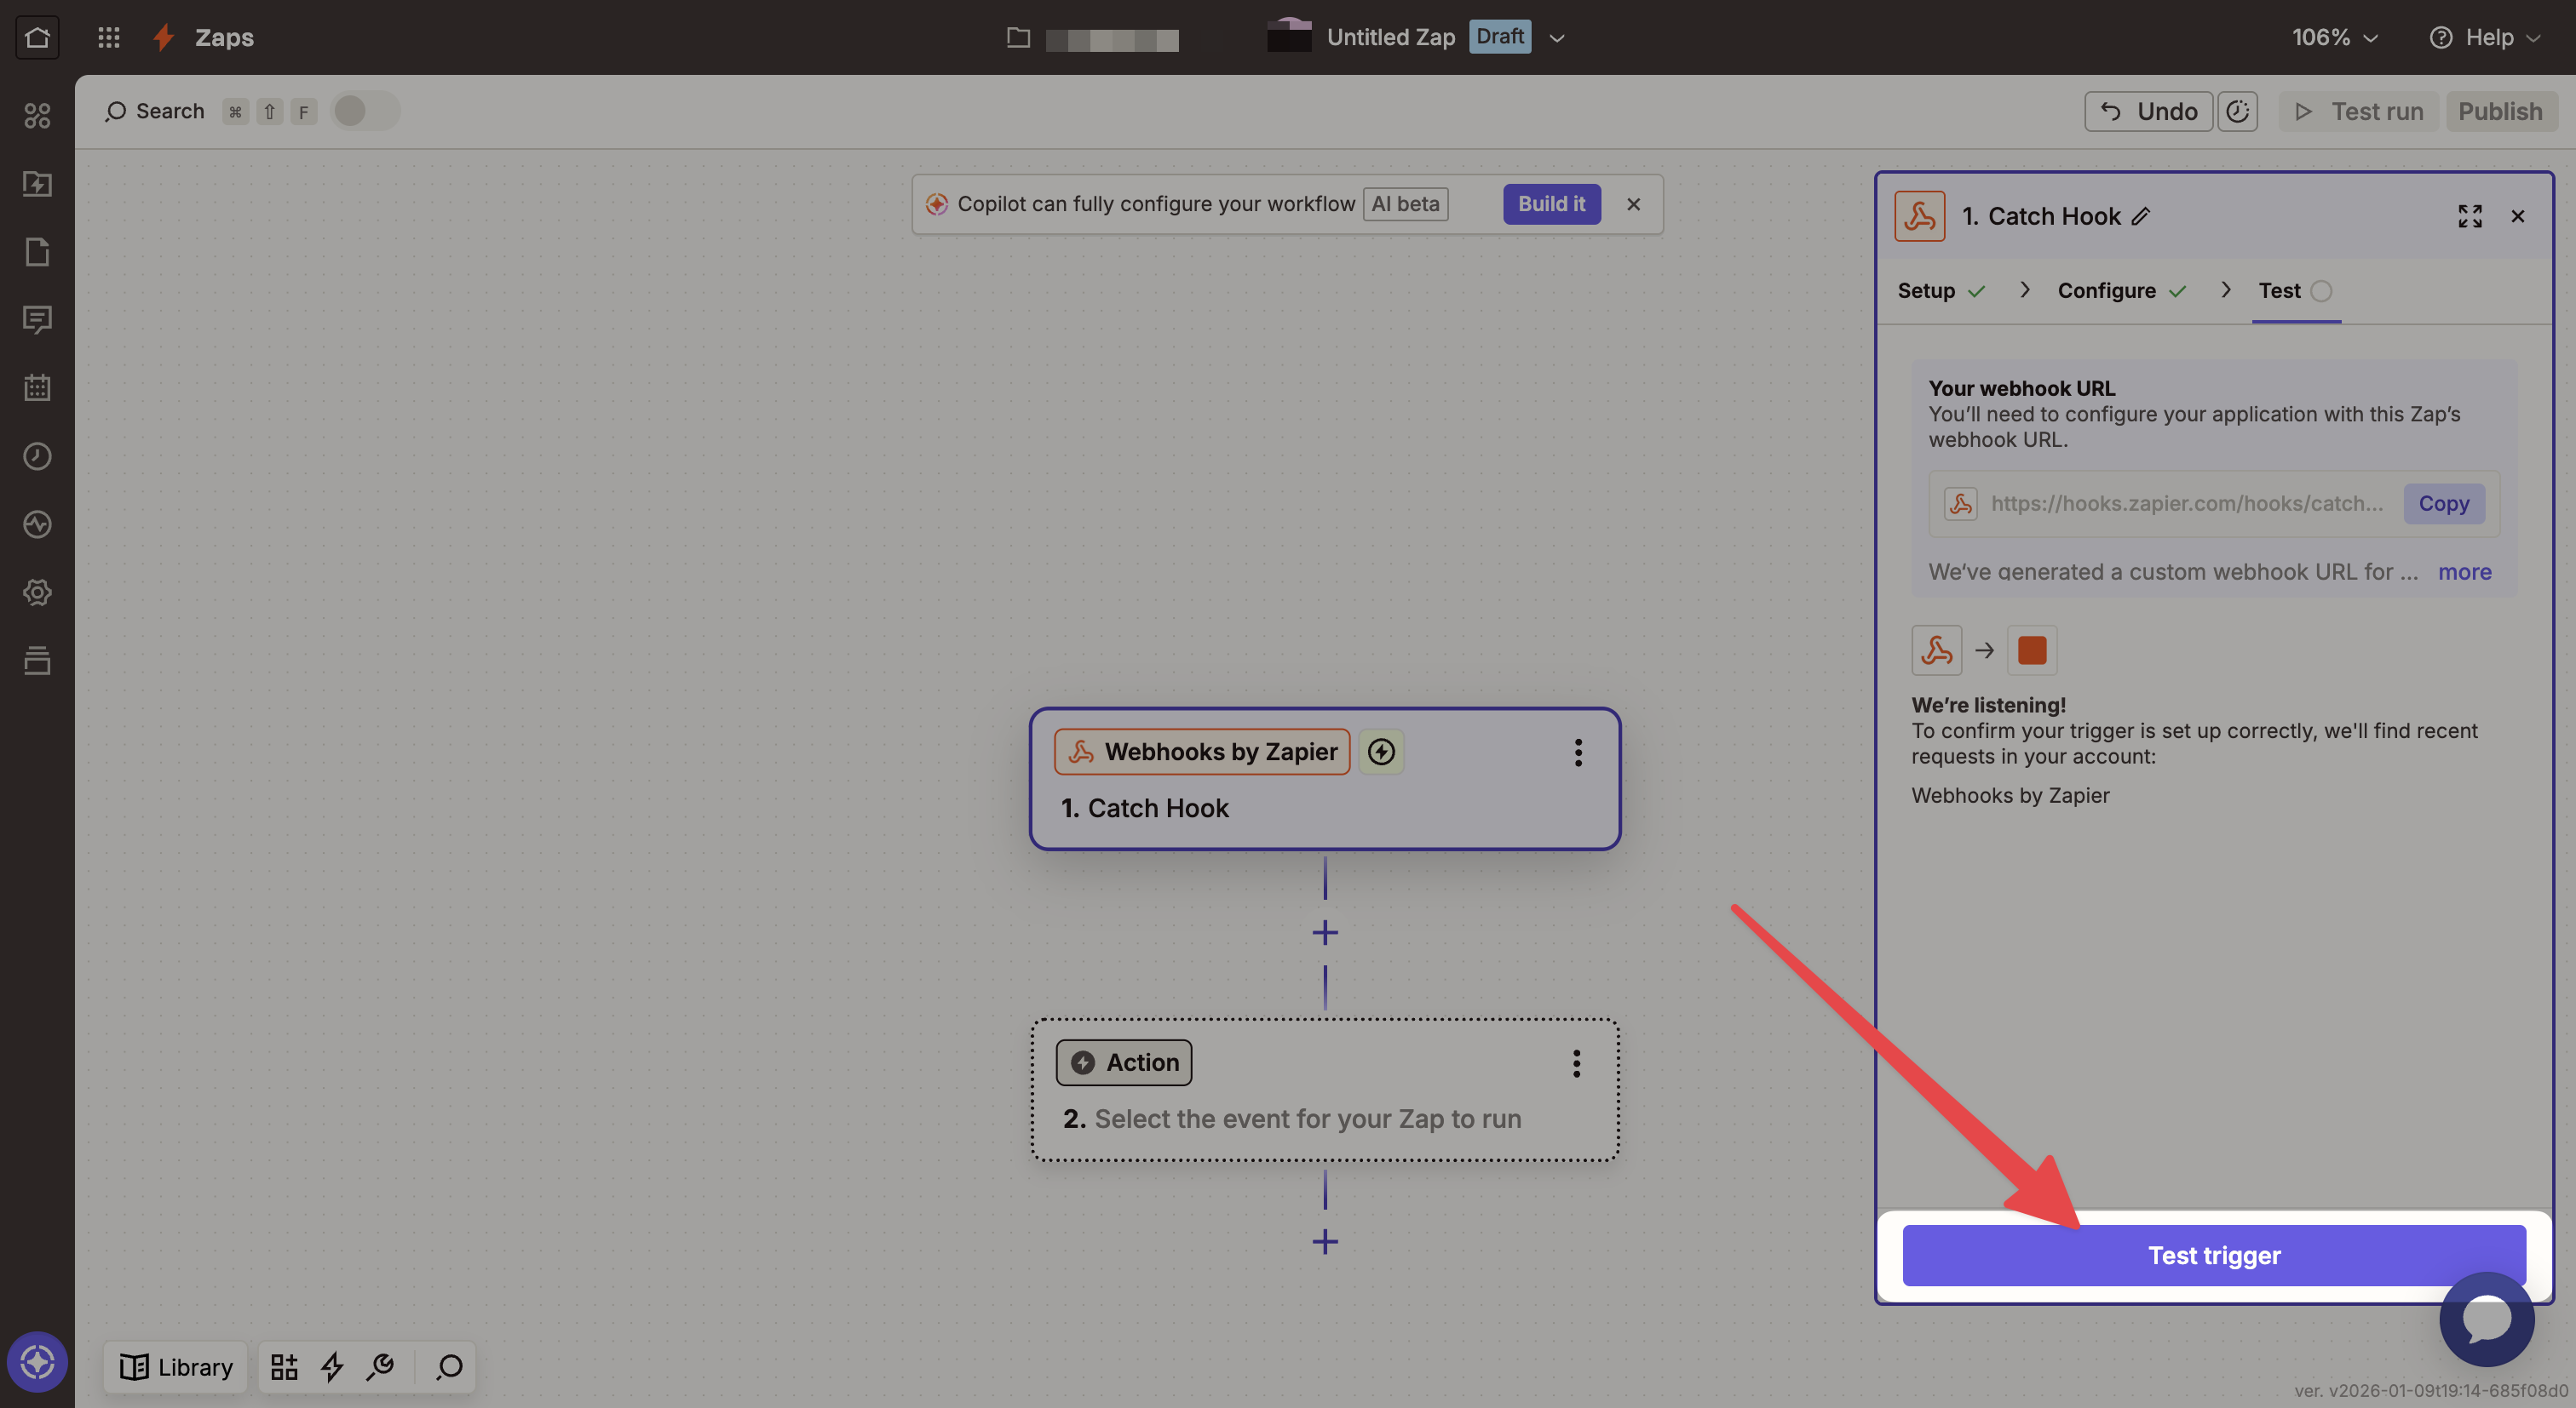Copy the webhook URL
The width and height of the screenshot is (2576, 1408).
tap(2443, 504)
